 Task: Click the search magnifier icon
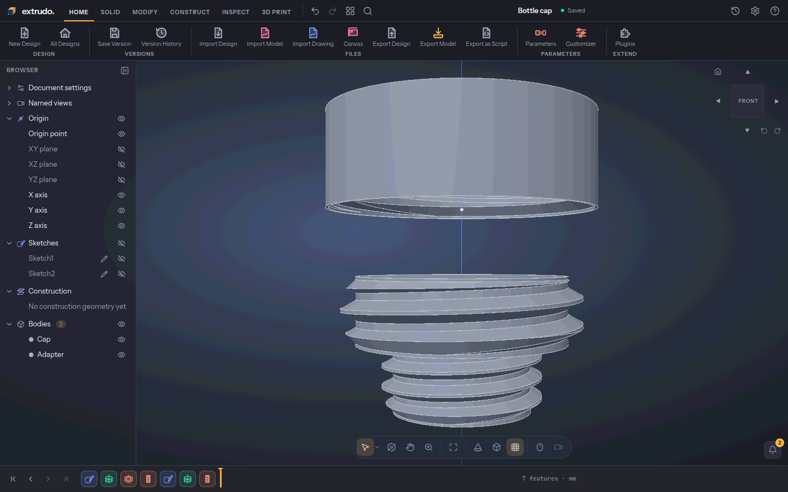tap(368, 11)
